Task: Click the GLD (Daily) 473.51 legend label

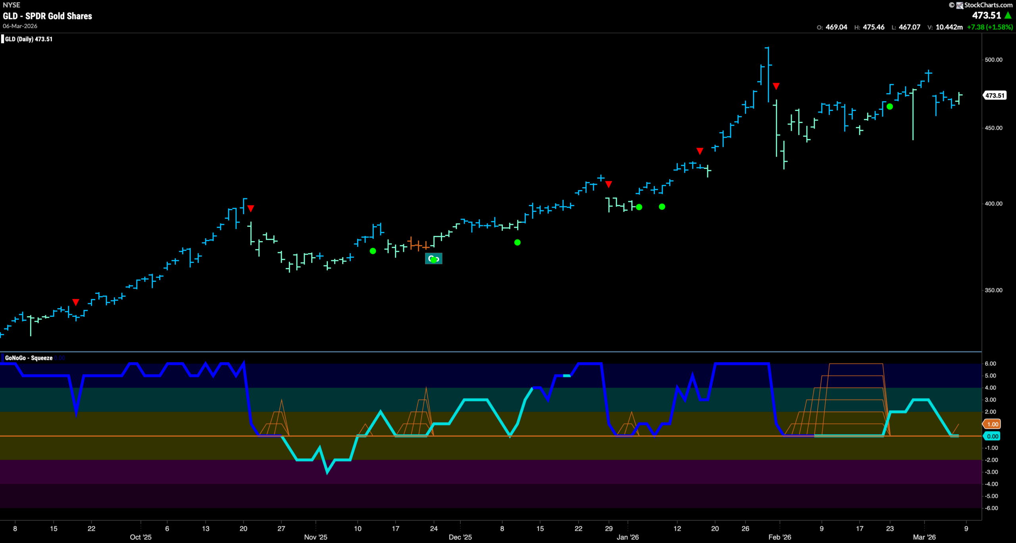Action: click(29, 39)
